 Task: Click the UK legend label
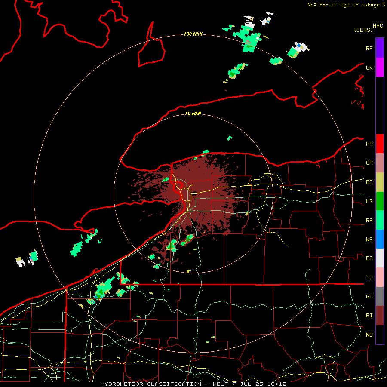[369, 68]
